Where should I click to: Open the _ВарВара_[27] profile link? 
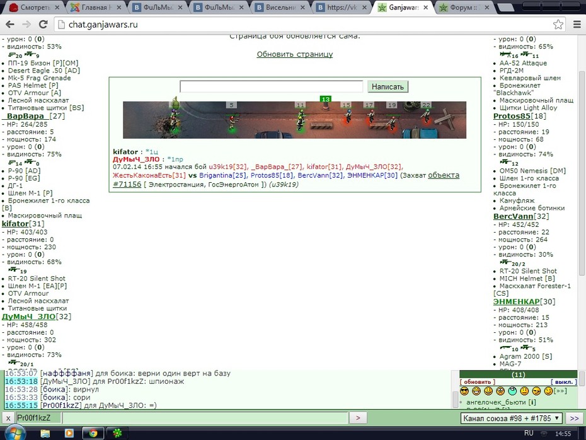click(x=33, y=116)
